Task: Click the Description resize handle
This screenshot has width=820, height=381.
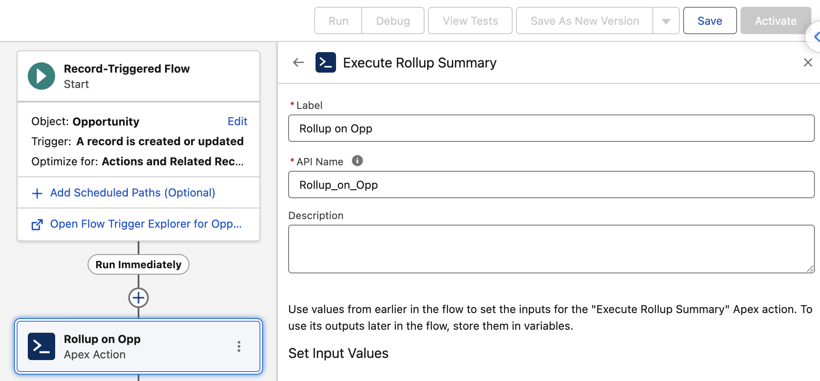Action: tap(810, 269)
